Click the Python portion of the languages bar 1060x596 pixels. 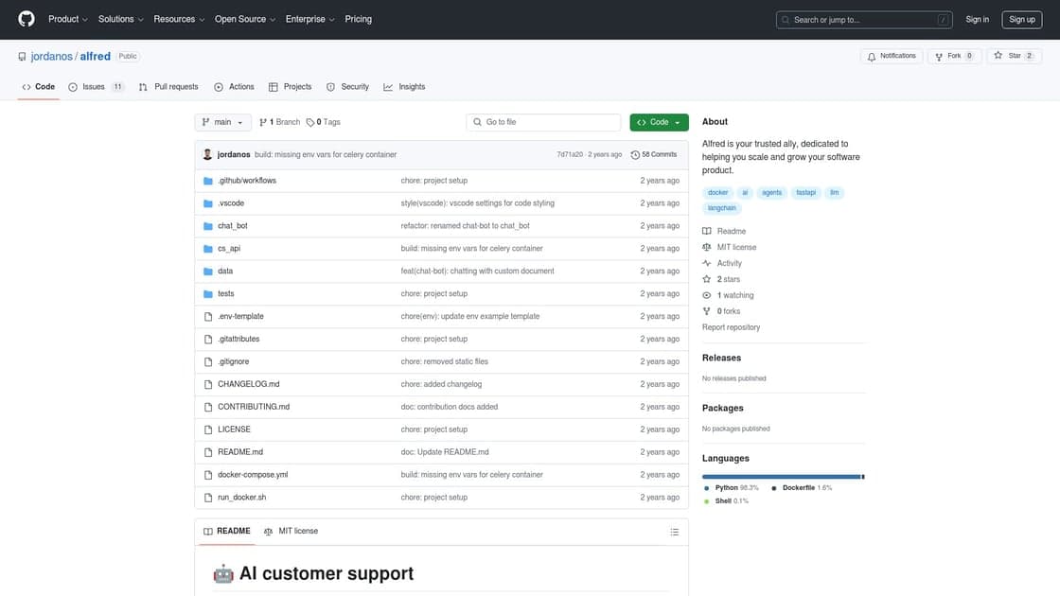click(x=776, y=475)
